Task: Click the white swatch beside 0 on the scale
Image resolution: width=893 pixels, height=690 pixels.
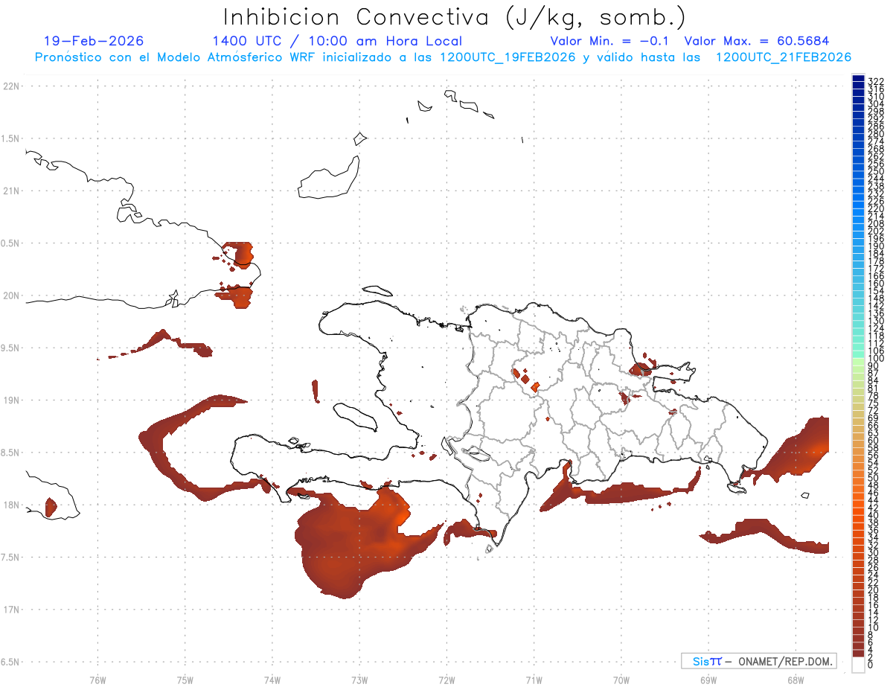Action: [x=858, y=665]
